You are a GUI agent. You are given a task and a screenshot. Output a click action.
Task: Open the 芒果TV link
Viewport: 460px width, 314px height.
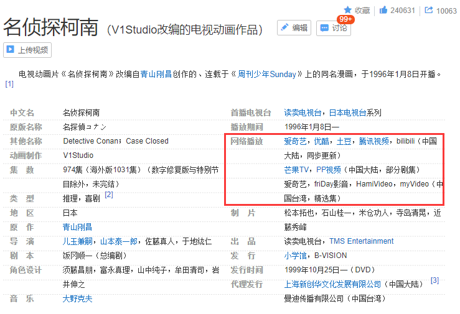(x=296, y=170)
